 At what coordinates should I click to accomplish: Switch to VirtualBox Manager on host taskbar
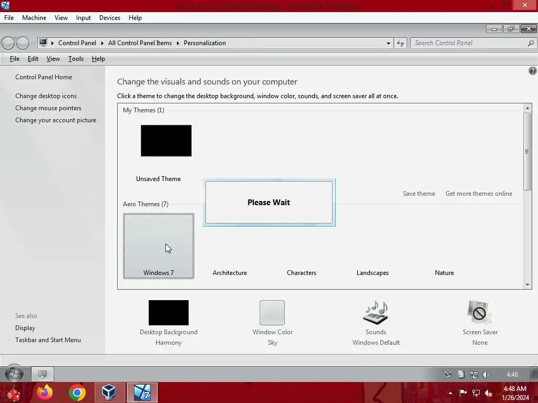coord(109,393)
